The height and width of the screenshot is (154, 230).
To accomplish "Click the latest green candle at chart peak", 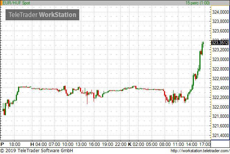I will 203,43.
